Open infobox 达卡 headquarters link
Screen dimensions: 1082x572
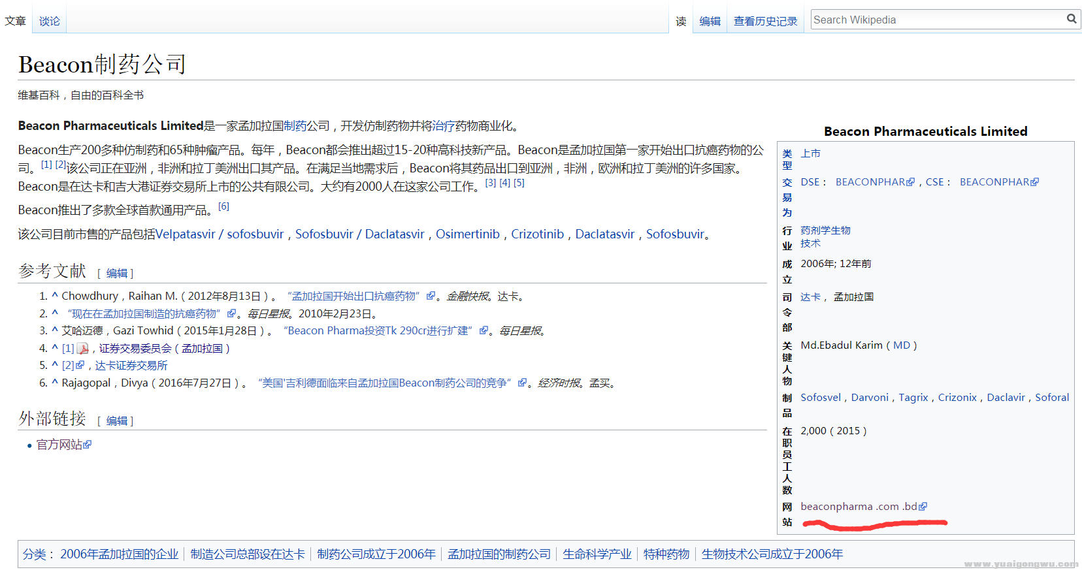pyautogui.click(x=810, y=297)
